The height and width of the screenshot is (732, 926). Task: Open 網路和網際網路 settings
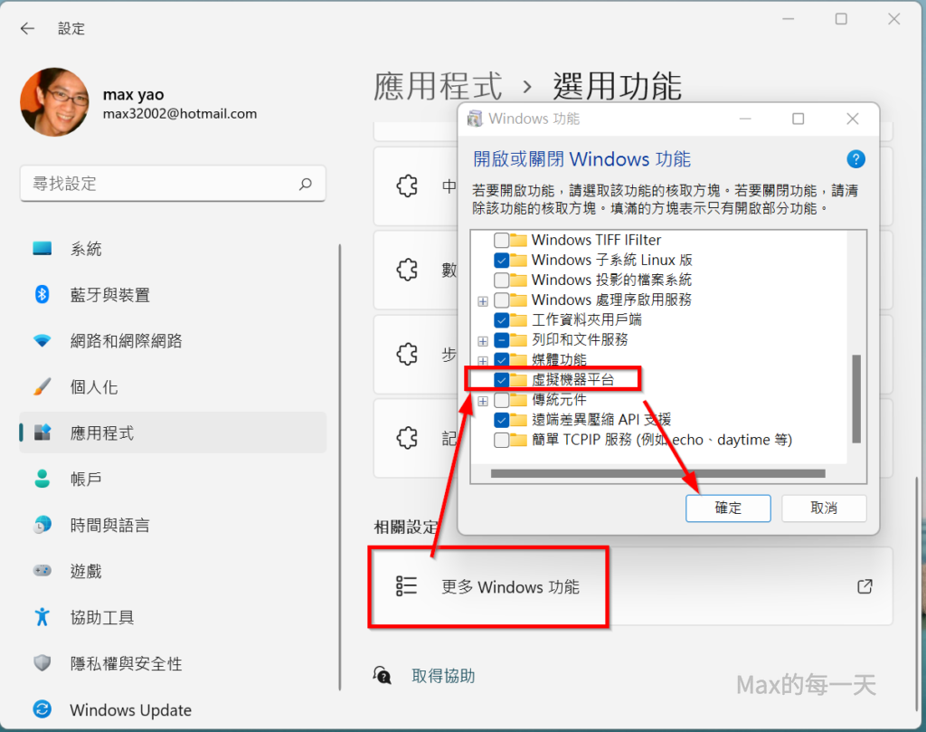173,340
